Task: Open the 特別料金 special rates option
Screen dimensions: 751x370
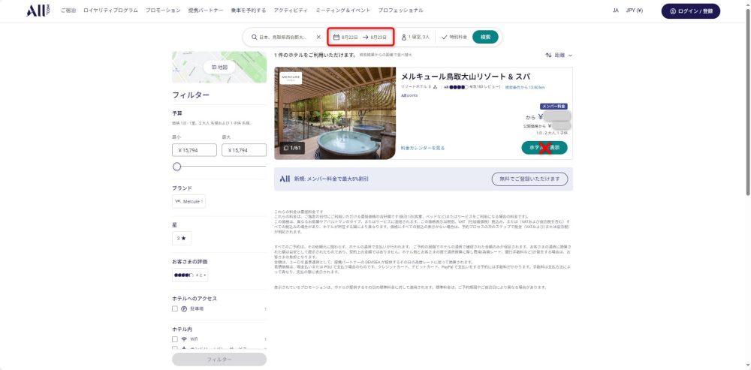Action: coord(454,37)
